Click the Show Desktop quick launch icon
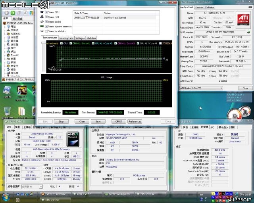Screen dimensions: 254x203 pos(17,194)
